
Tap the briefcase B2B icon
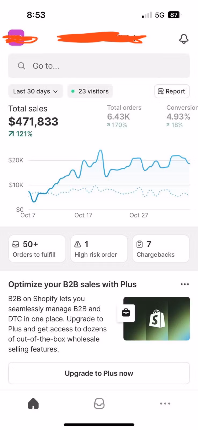[126, 313]
